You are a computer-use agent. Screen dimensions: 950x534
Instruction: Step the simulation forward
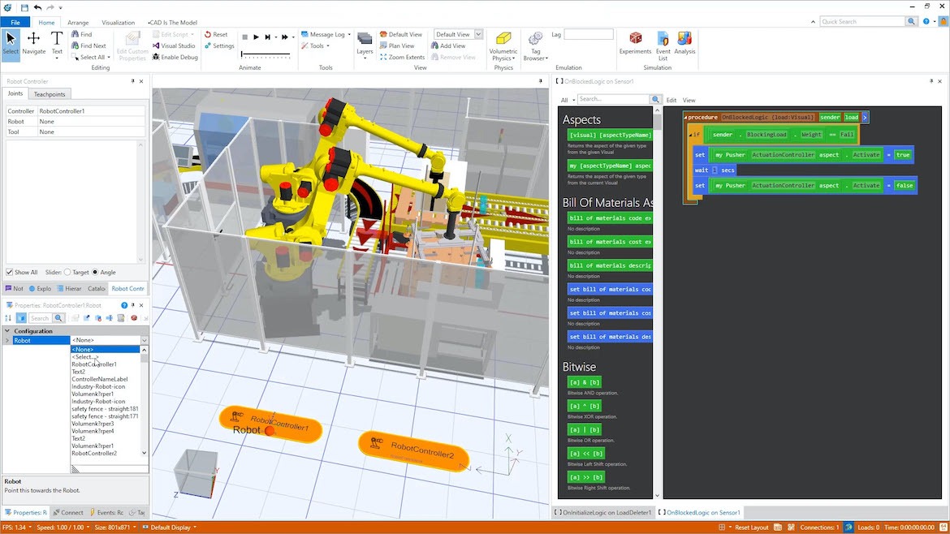click(x=268, y=37)
